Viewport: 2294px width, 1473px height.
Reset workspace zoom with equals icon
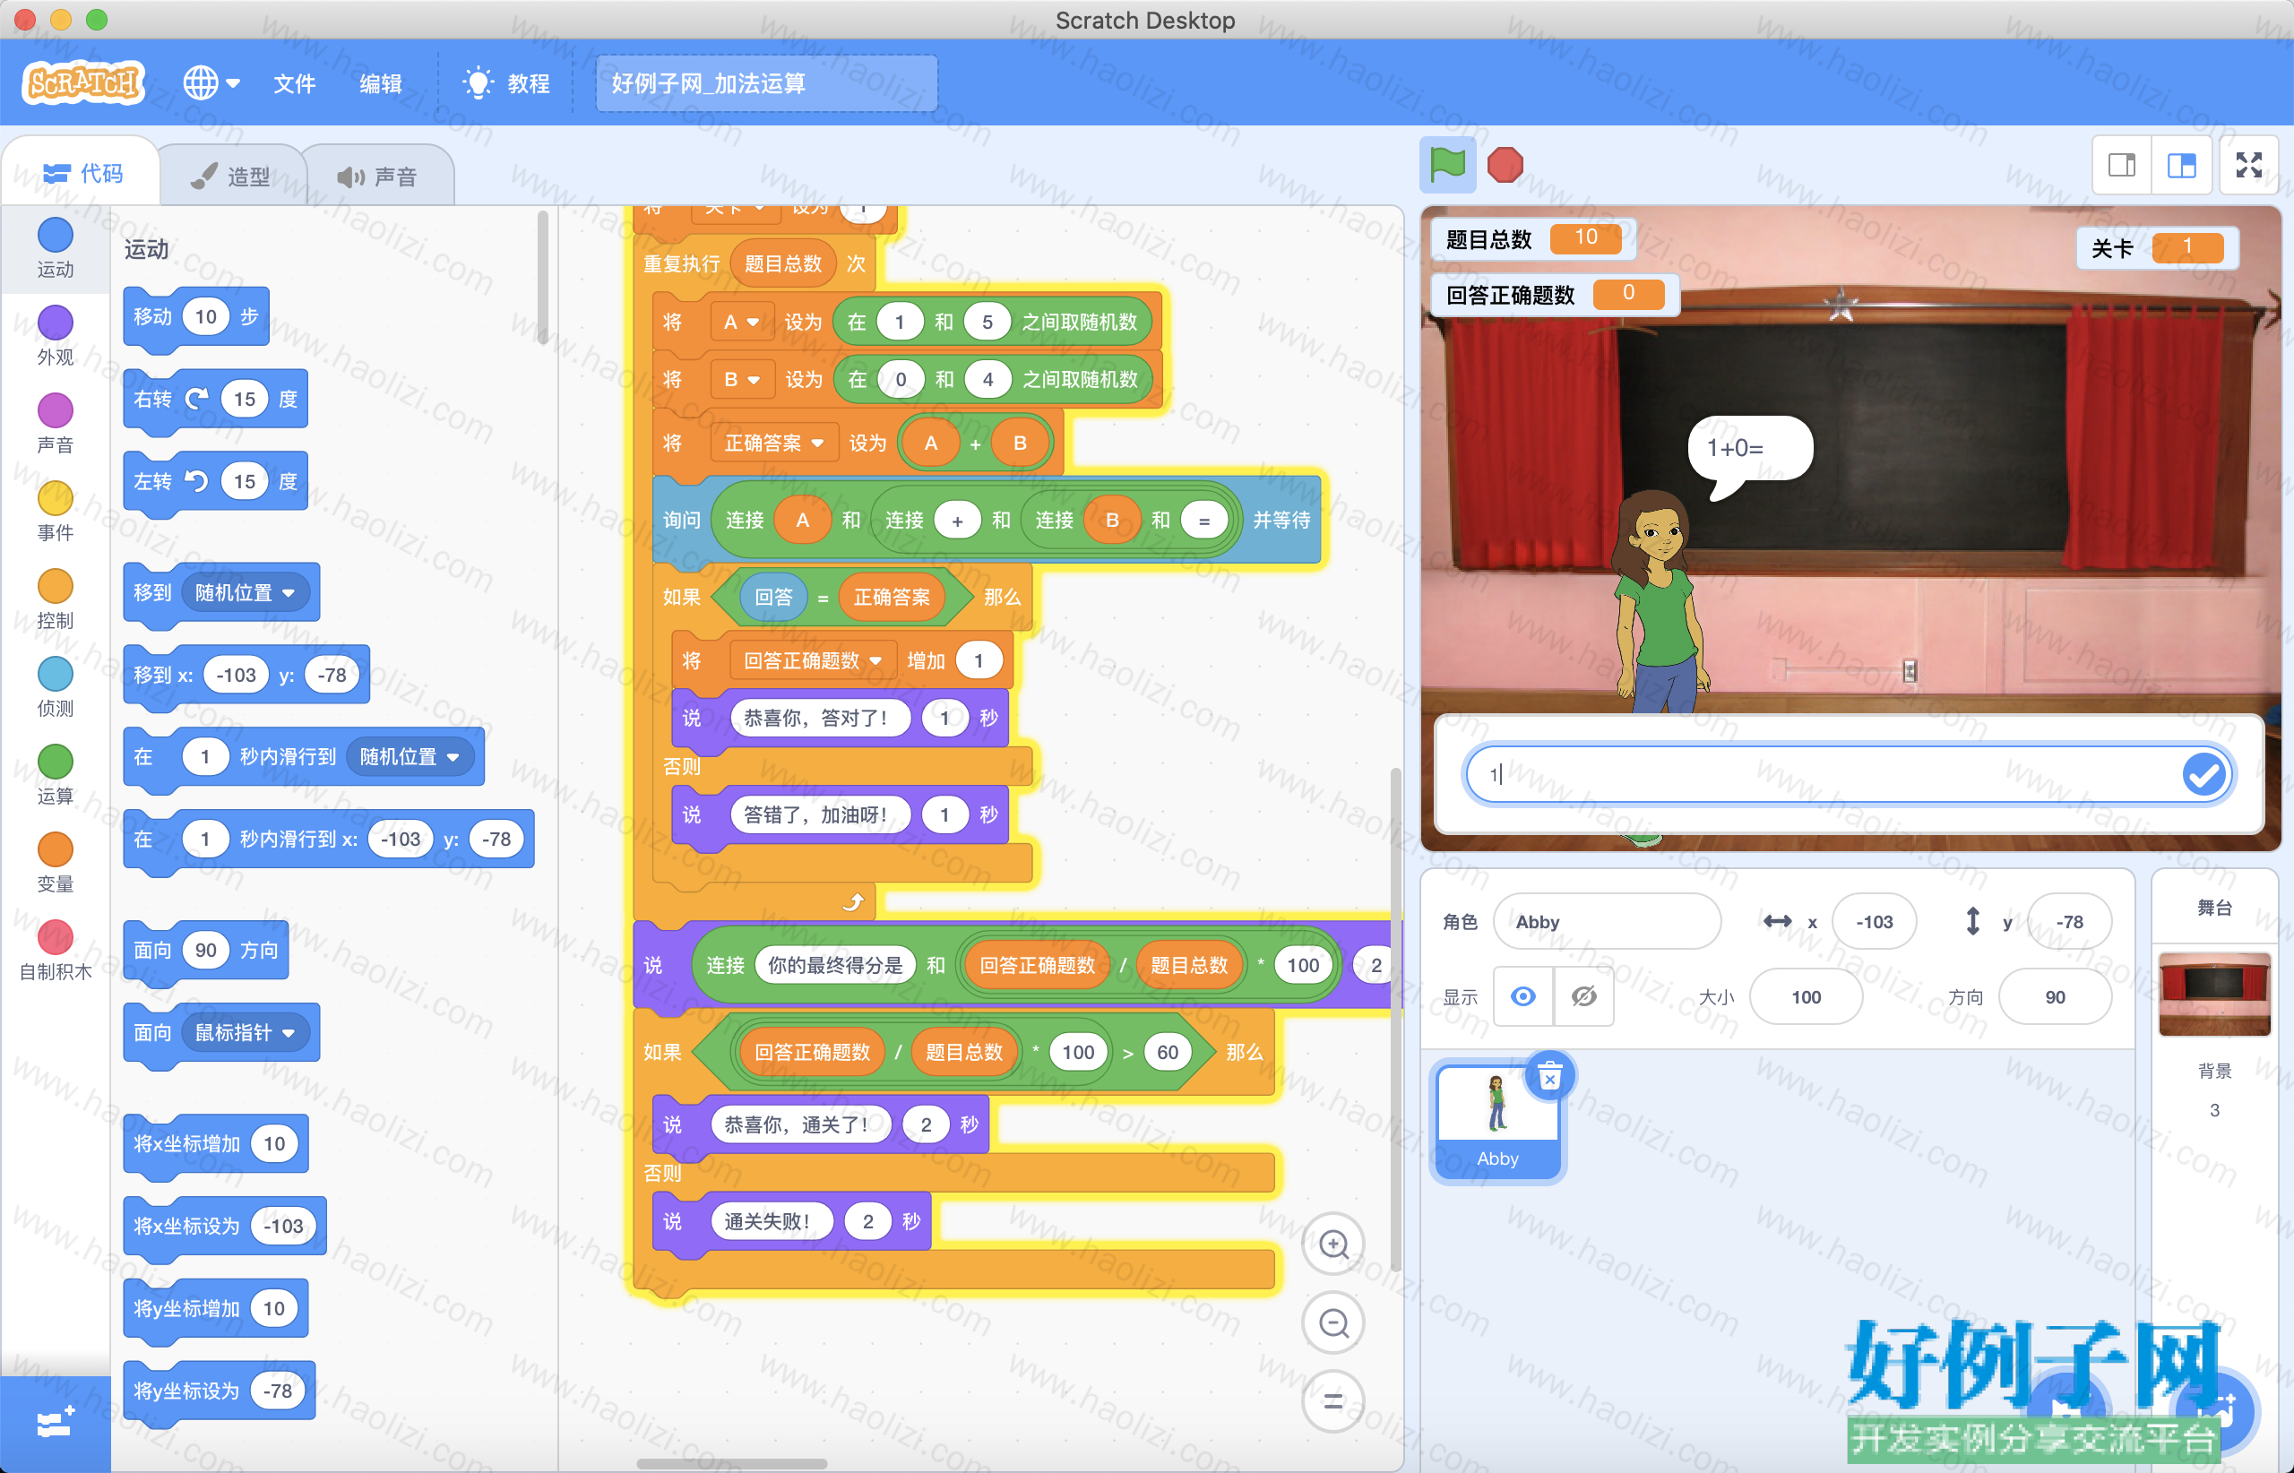pyautogui.click(x=1333, y=1401)
